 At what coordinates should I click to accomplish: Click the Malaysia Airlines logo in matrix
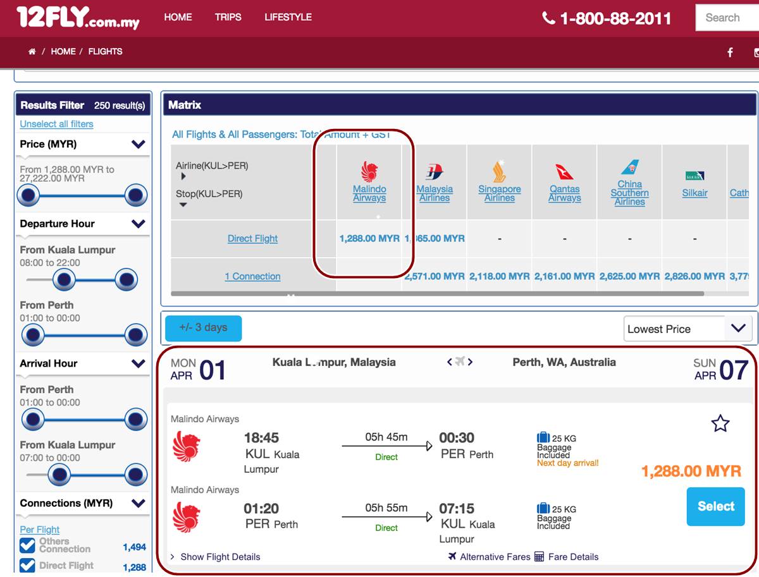435,171
